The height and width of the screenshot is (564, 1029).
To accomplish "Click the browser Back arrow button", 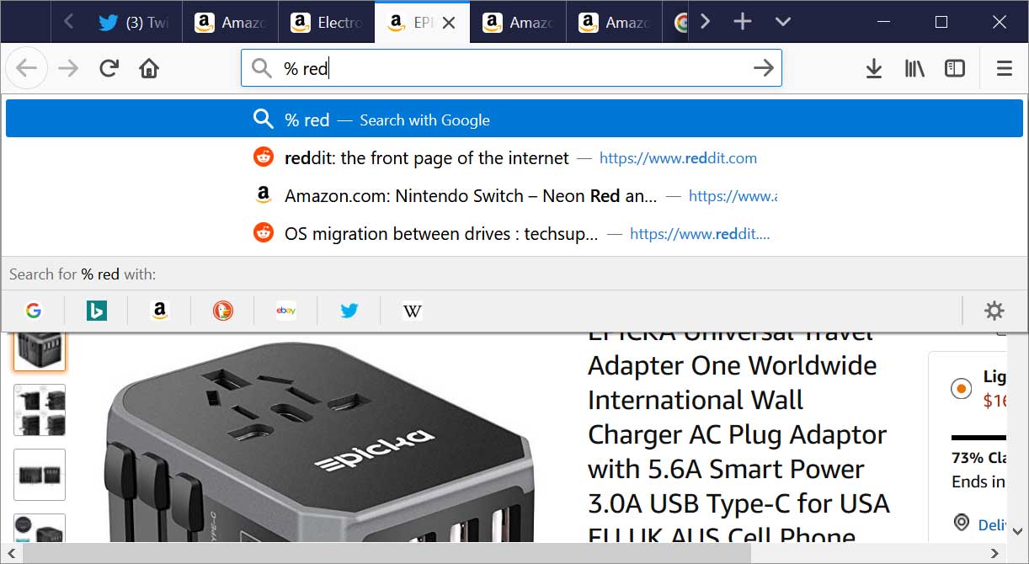I will 27,68.
